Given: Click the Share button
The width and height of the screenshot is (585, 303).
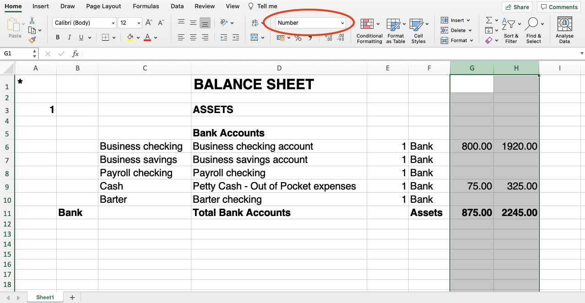Looking at the screenshot, I should tap(517, 7).
